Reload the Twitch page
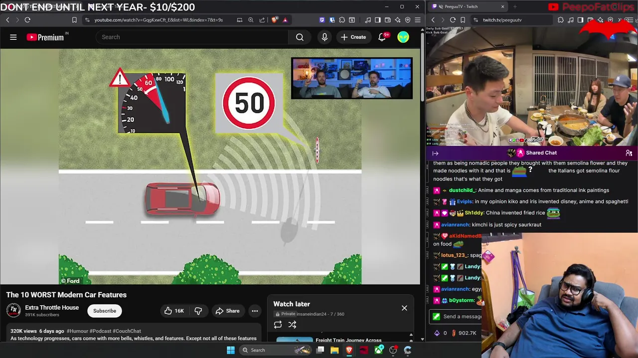This screenshot has width=638, height=358. 453,20
